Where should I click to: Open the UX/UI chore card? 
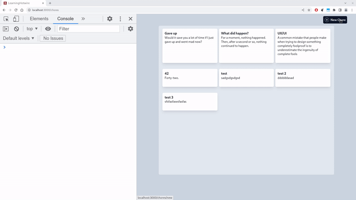pyautogui.click(x=303, y=46)
